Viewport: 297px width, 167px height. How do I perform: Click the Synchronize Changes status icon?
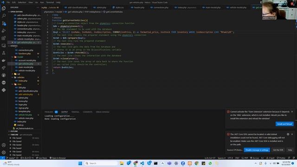click(17, 158)
